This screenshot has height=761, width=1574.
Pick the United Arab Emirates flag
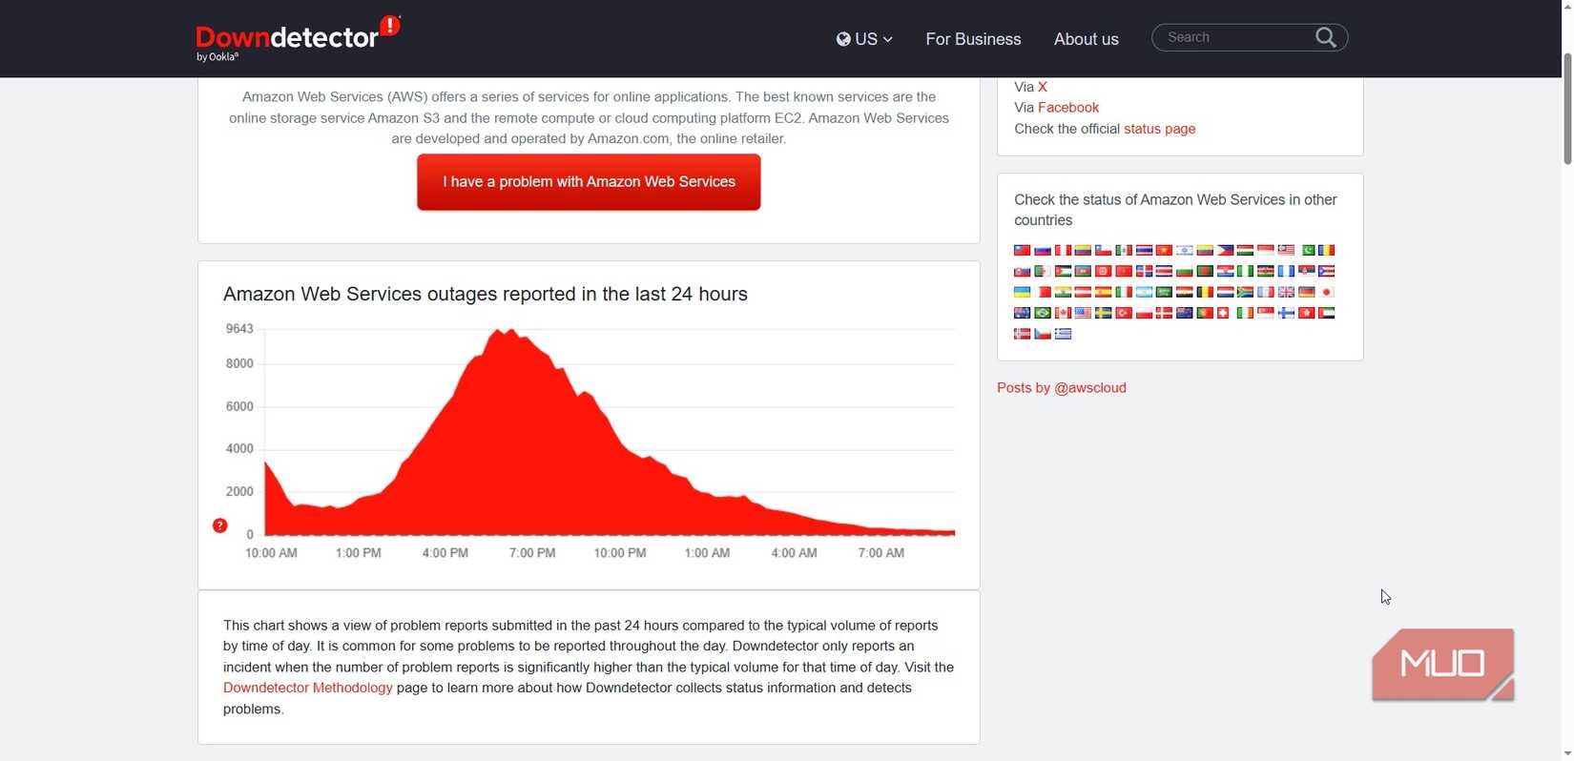pyautogui.click(x=1327, y=313)
